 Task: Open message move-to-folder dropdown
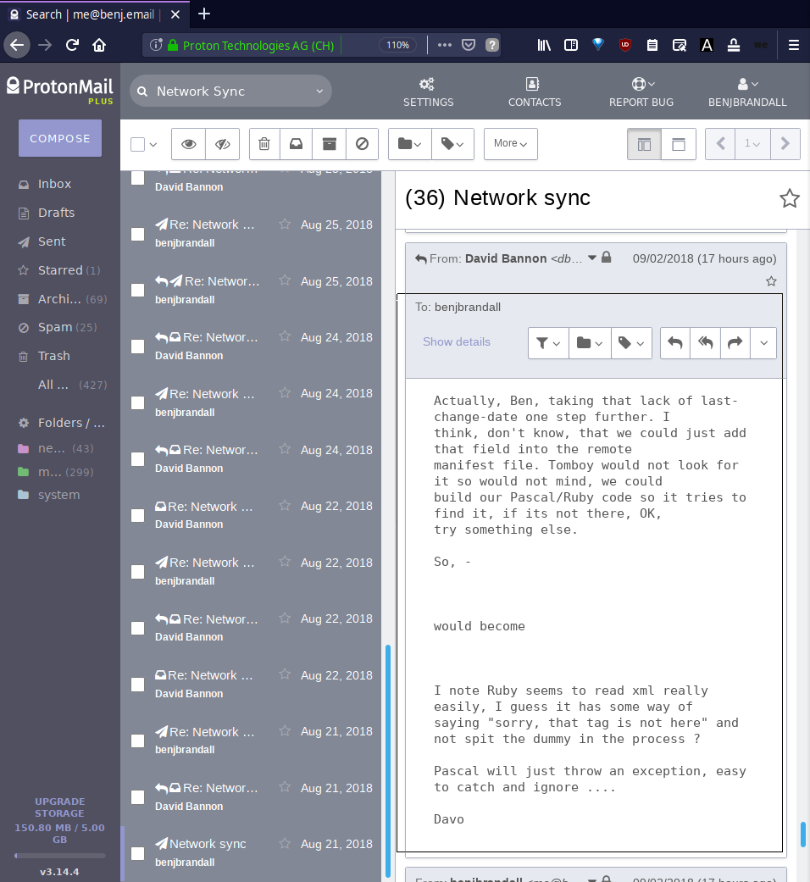tap(590, 342)
